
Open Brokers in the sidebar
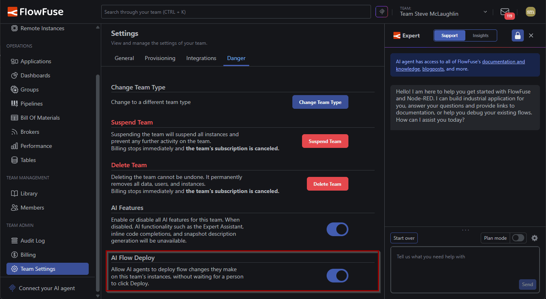pyautogui.click(x=48, y=132)
